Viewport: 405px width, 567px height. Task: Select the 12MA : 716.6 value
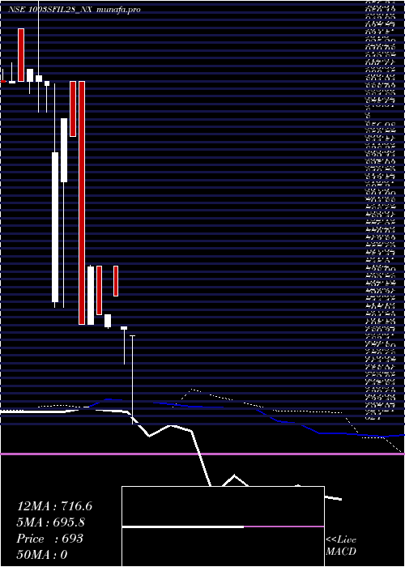point(54,506)
